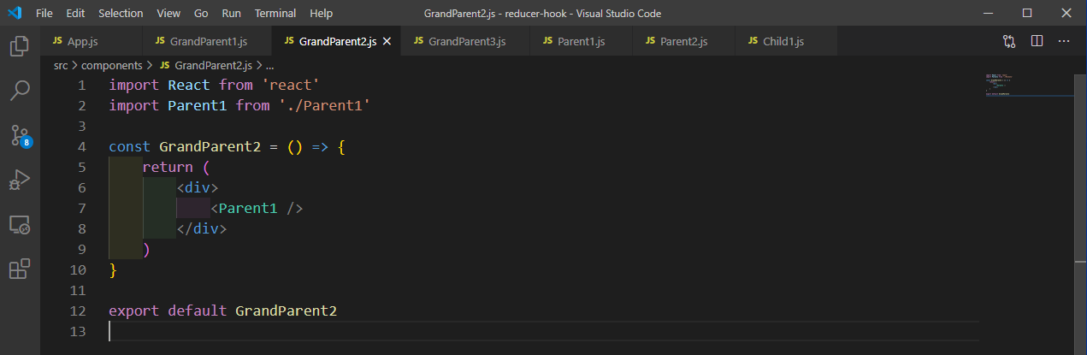
Task: Open the File menu
Action: [44, 14]
